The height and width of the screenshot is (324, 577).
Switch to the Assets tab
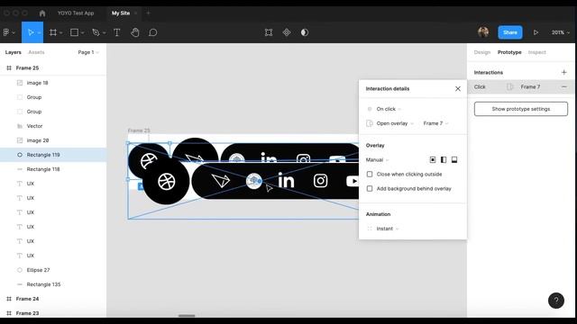coord(36,52)
